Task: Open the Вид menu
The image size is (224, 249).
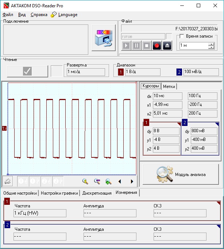Action: pos(22,15)
